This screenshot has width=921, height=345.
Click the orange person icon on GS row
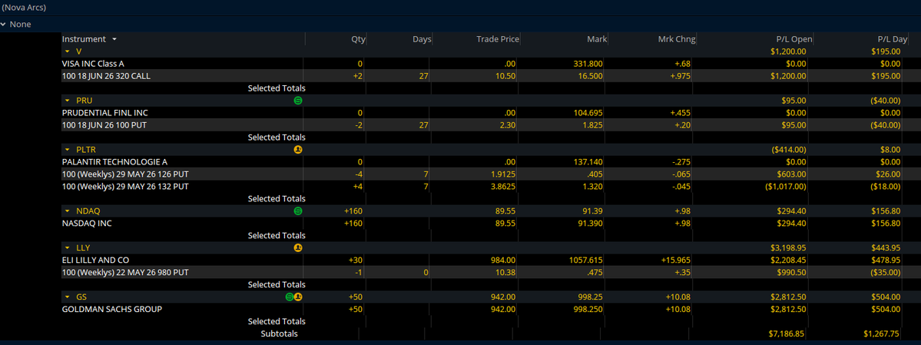298,297
